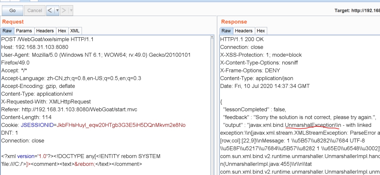Click the Accept-Encoding: gzip, deflate header
380x175 pixels.
click(x=38, y=86)
